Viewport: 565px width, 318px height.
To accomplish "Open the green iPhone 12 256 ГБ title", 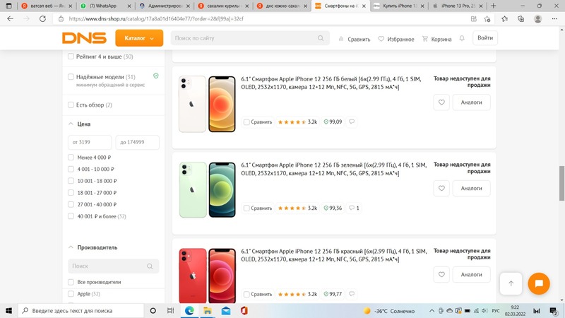I will tap(333, 169).
